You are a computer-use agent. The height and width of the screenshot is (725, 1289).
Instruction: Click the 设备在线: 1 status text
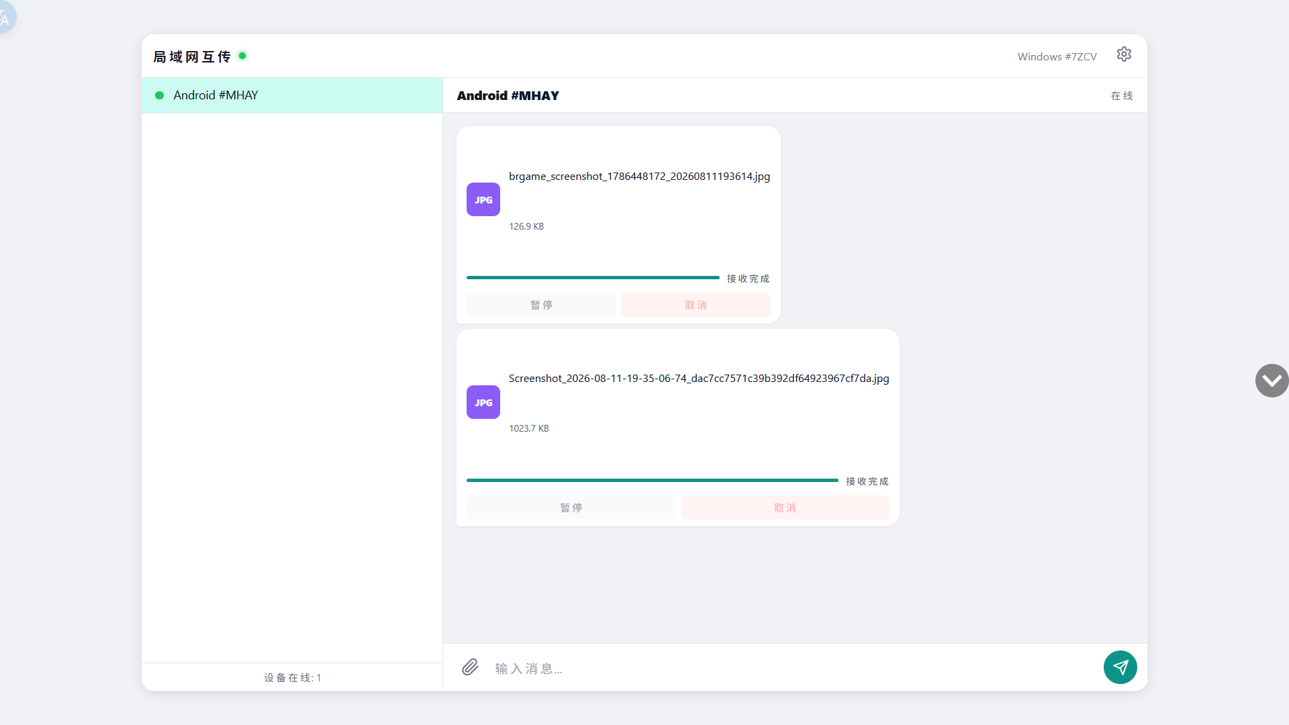pyautogui.click(x=292, y=677)
